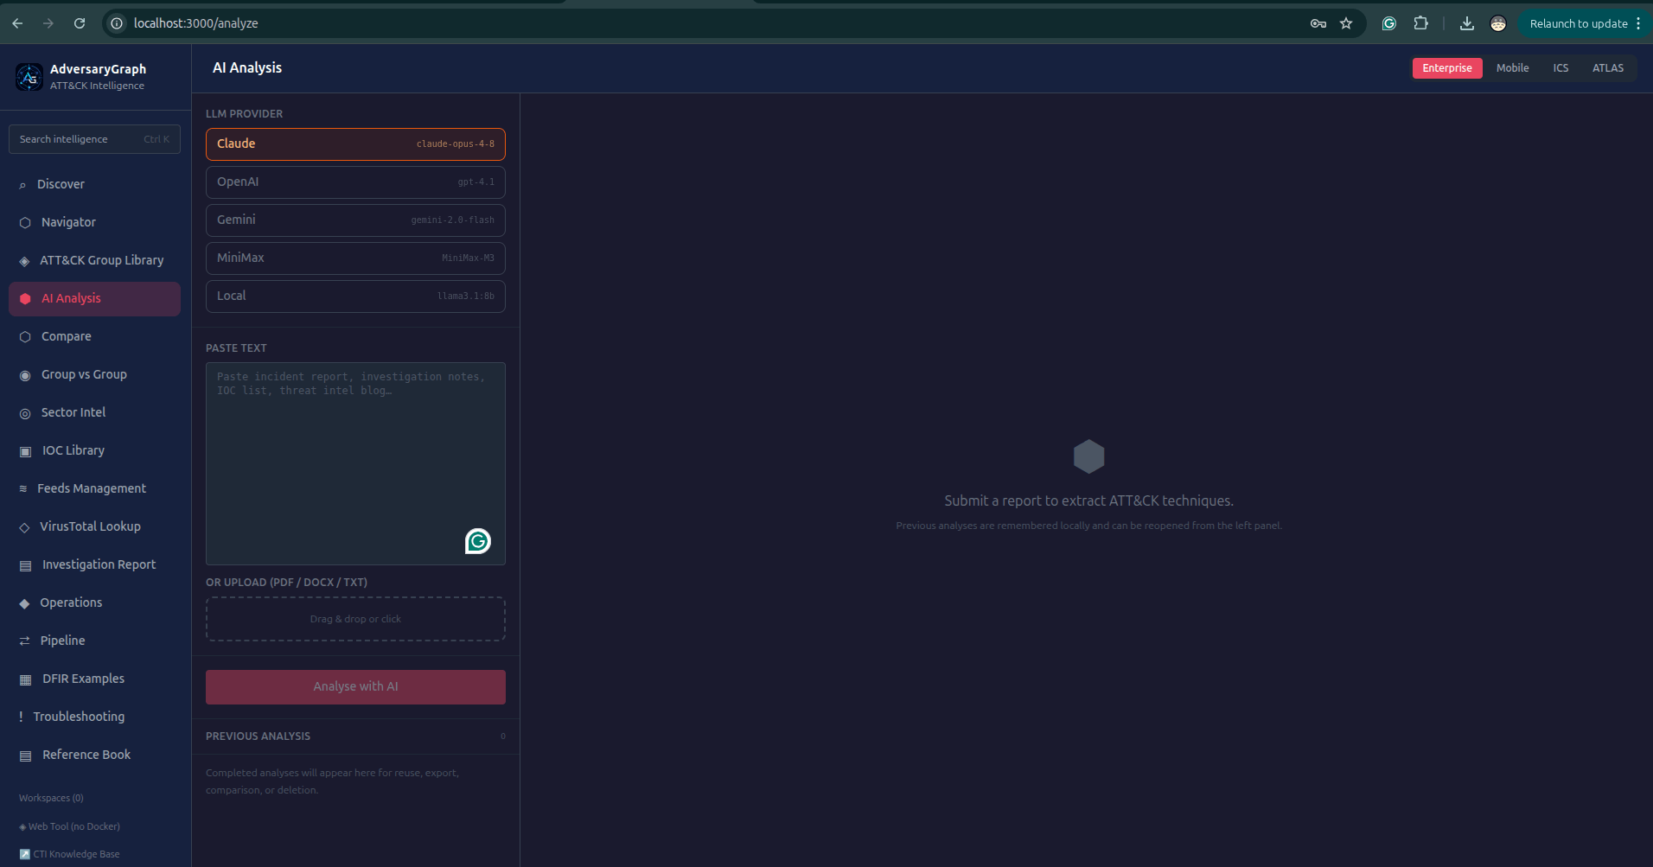Click the Investigation Report list icon
This screenshot has height=867, width=1653.
(x=25, y=565)
